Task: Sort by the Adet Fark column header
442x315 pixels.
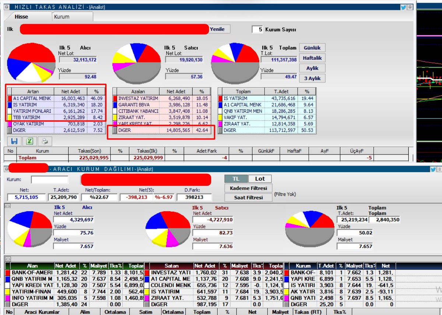Action: coord(207,151)
